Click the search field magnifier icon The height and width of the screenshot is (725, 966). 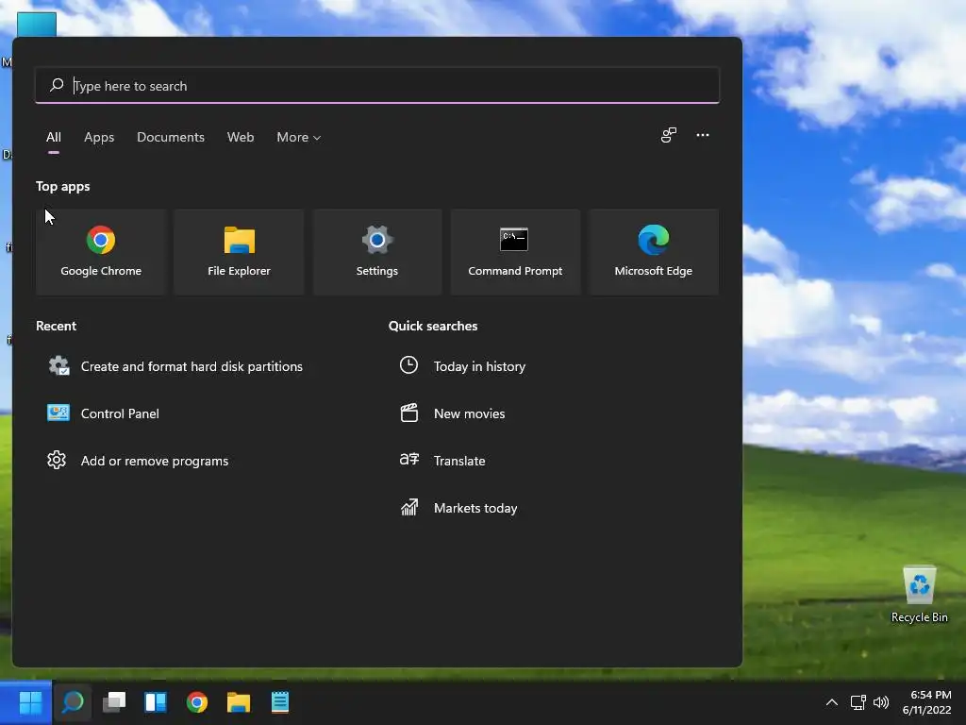(57, 85)
